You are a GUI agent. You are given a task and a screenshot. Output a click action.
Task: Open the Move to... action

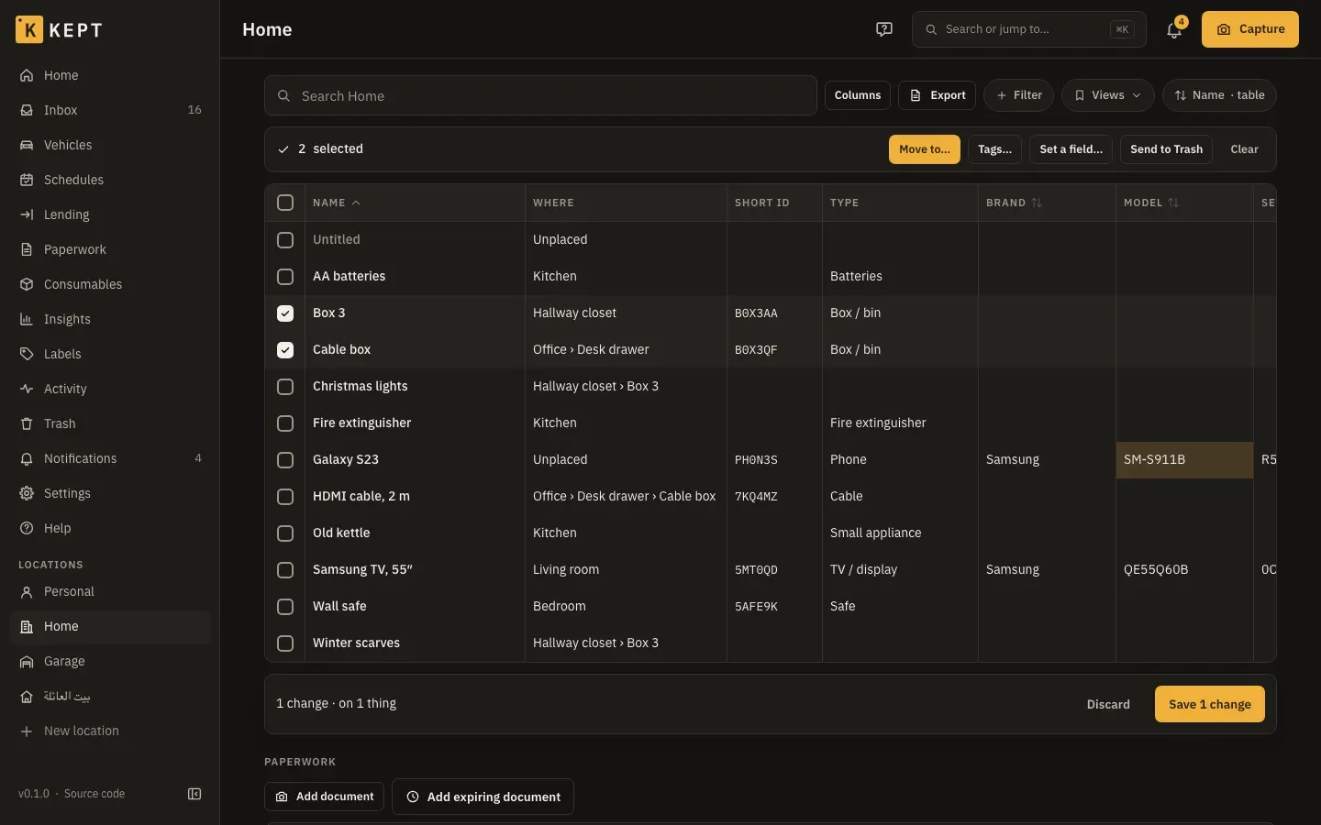coord(924,149)
